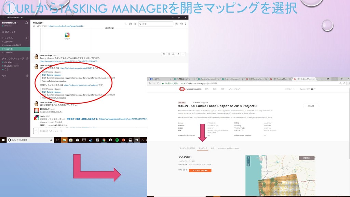
Task: Start thread on the mapconcierge message
Action: tap(169, 54)
